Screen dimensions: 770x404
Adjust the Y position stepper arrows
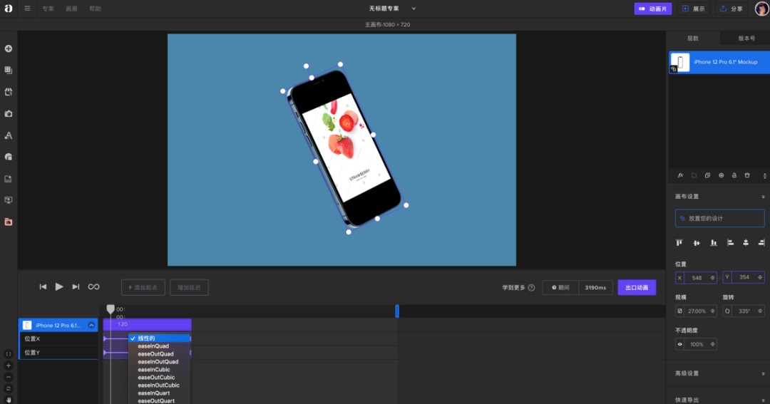760,277
